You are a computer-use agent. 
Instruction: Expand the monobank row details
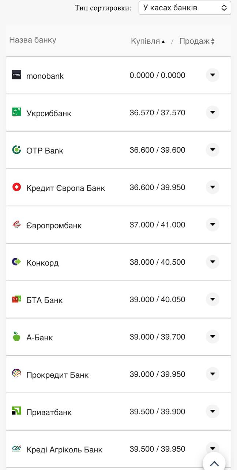pyautogui.click(x=212, y=75)
